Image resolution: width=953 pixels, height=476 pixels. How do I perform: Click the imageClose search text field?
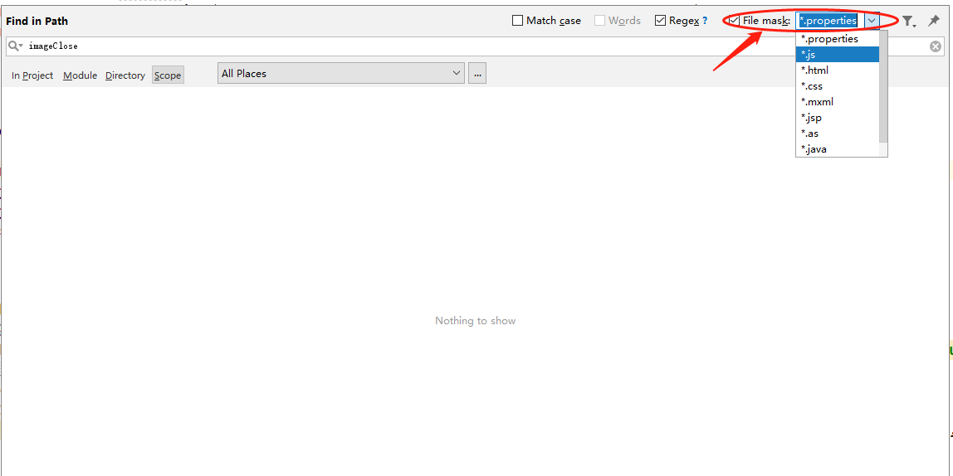pos(474,46)
